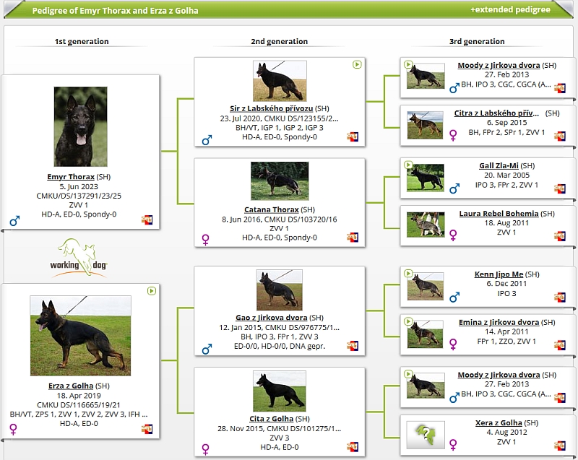Click the video play icon on Sir z Labského přívozu card
Viewport: 578px width, 460px height.
(x=357, y=64)
